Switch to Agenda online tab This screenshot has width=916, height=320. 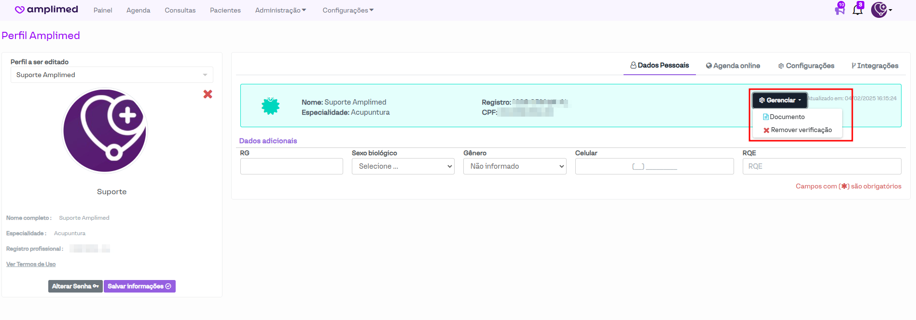[x=733, y=66]
